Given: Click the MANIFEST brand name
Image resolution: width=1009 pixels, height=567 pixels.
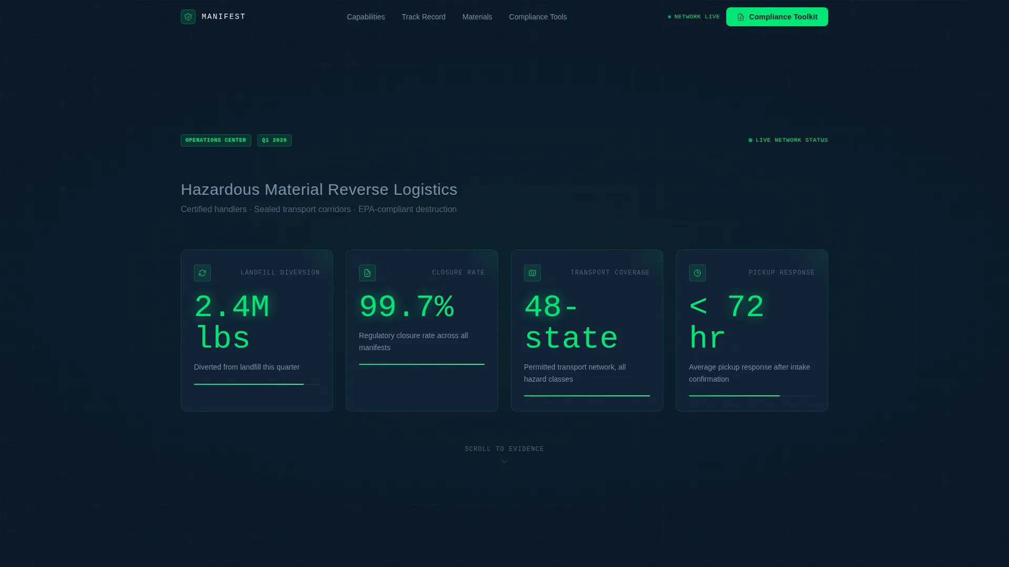Looking at the screenshot, I should [x=223, y=17].
